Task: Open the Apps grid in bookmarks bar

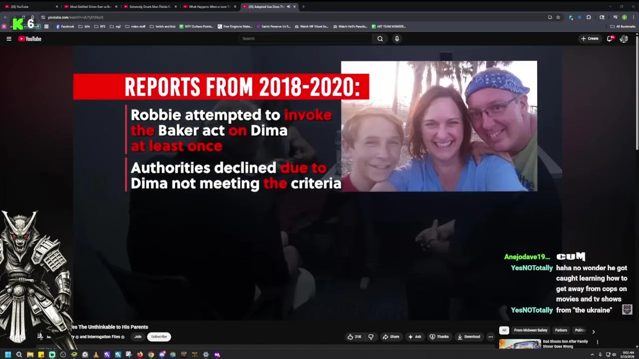Action: [46, 26]
